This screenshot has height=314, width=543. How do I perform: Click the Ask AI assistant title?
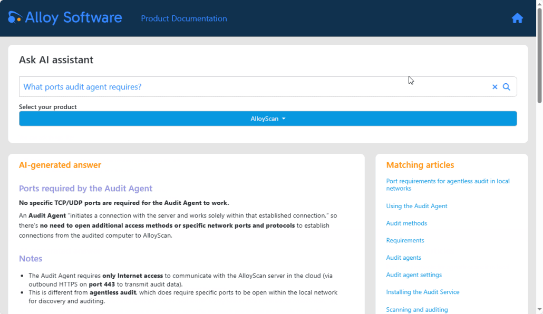tap(56, 60)
